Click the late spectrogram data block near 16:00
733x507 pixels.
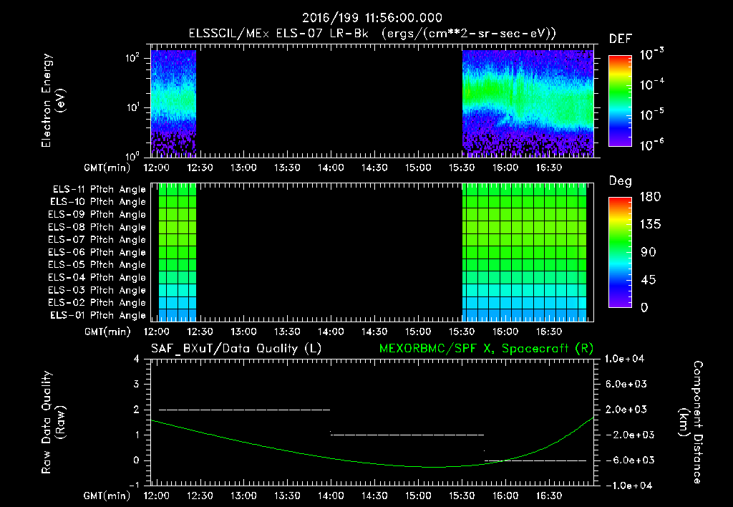point(528,103)
